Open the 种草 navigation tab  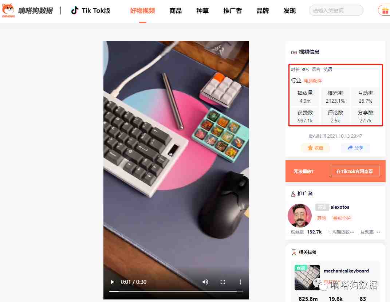[202, 11]
